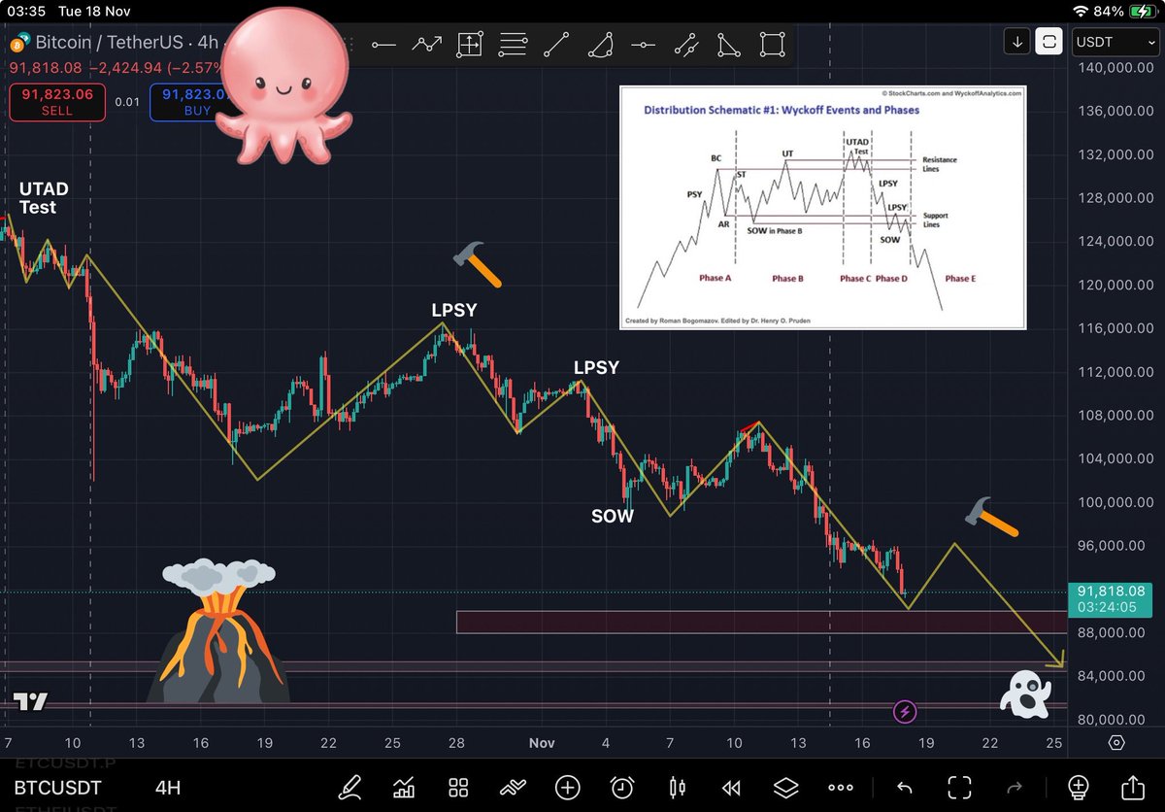The height and width of the screenshot is (812, 1165).
Task: Tap the redo arrow
Action: click(1015, 787)
